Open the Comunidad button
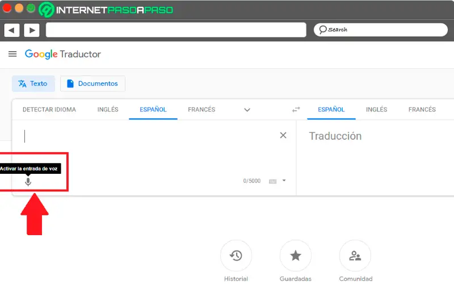454x284 pixels. [355, 256]
